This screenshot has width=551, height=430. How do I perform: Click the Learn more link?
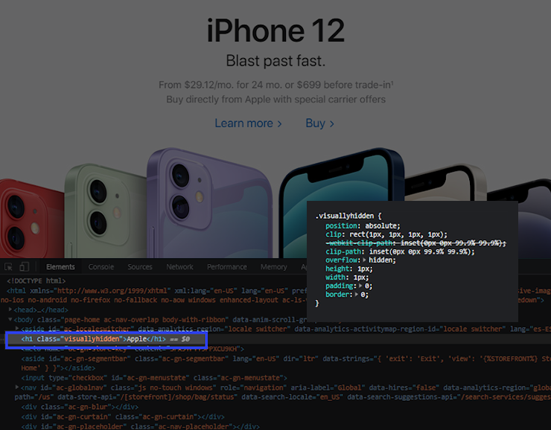pos(248,123)
